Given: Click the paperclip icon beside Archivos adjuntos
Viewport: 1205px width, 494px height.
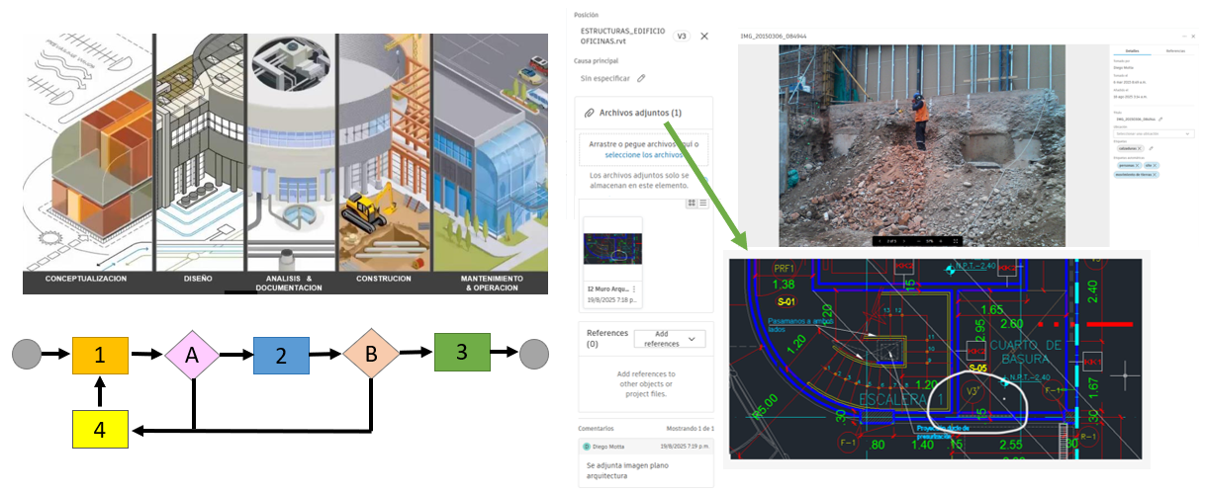Looking at the screenshot, I should [589, 114].
